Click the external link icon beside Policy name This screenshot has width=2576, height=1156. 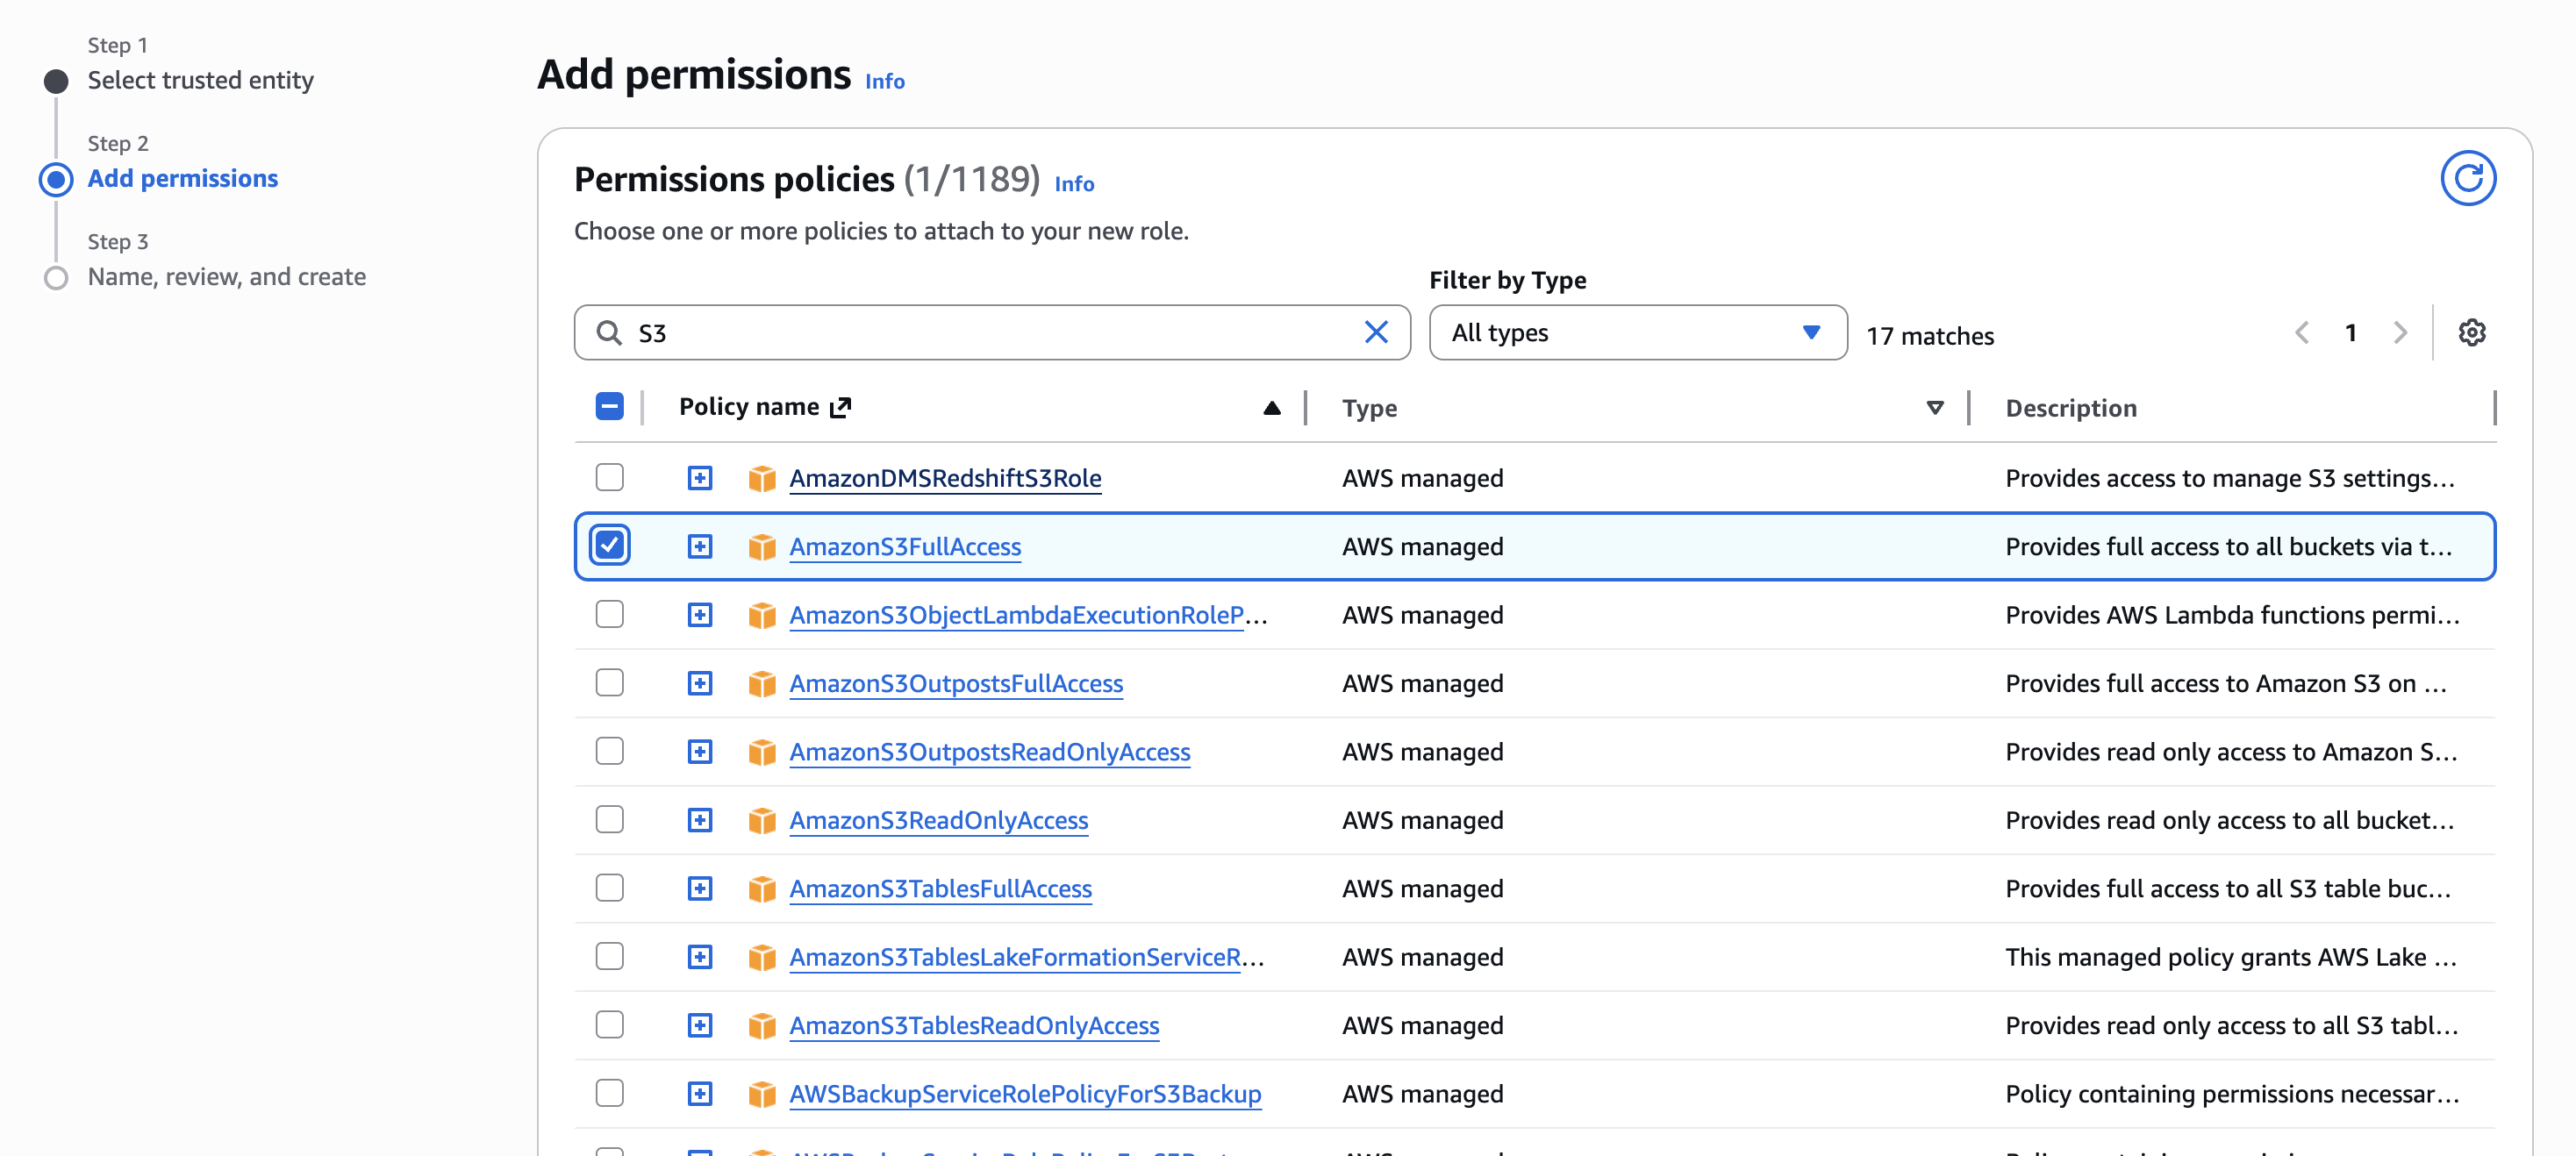(841, 406)
